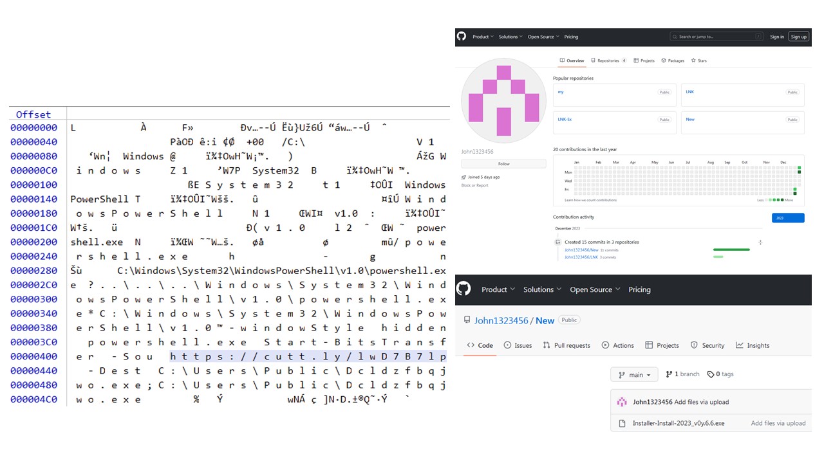This screenshot has width=824, height=463.
Task: Expand Product dropdown on the repository page header
Action: click(498, 289)
